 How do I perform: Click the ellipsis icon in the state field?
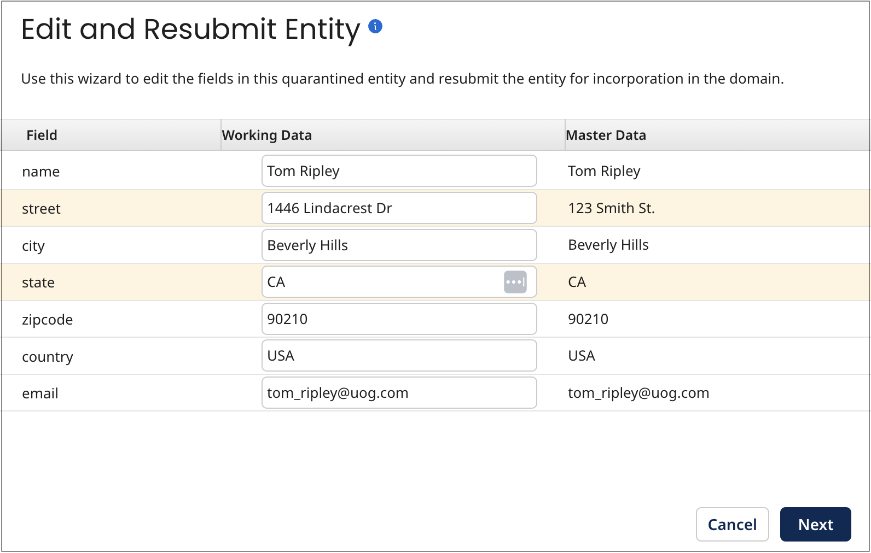(x=515, y=282)
